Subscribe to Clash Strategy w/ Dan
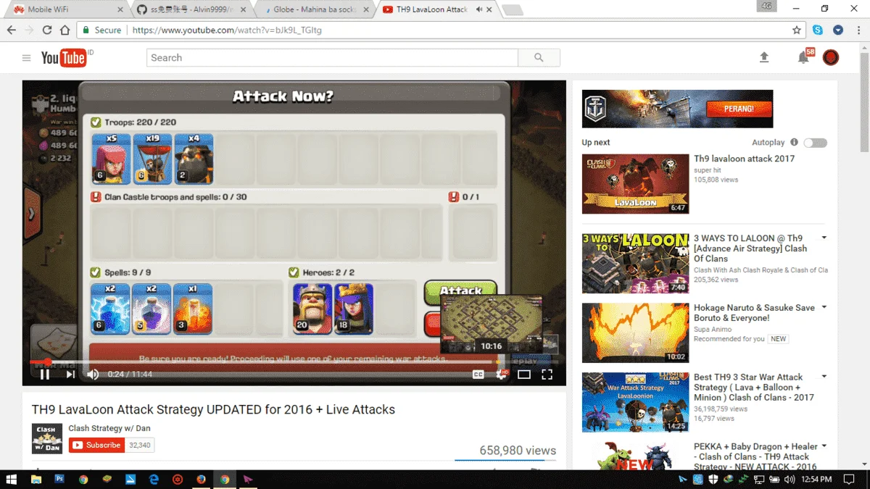 pos(96,445)
